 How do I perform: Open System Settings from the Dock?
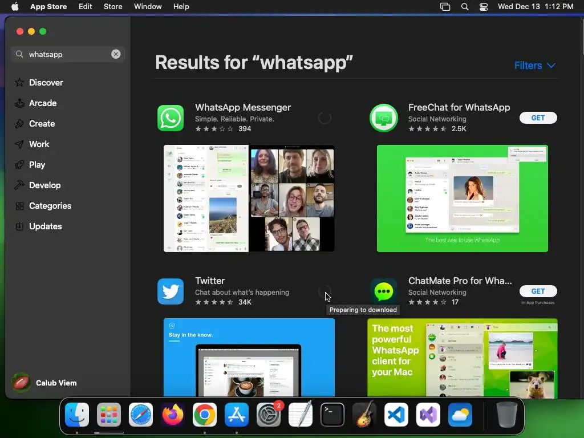click(269, 415)
